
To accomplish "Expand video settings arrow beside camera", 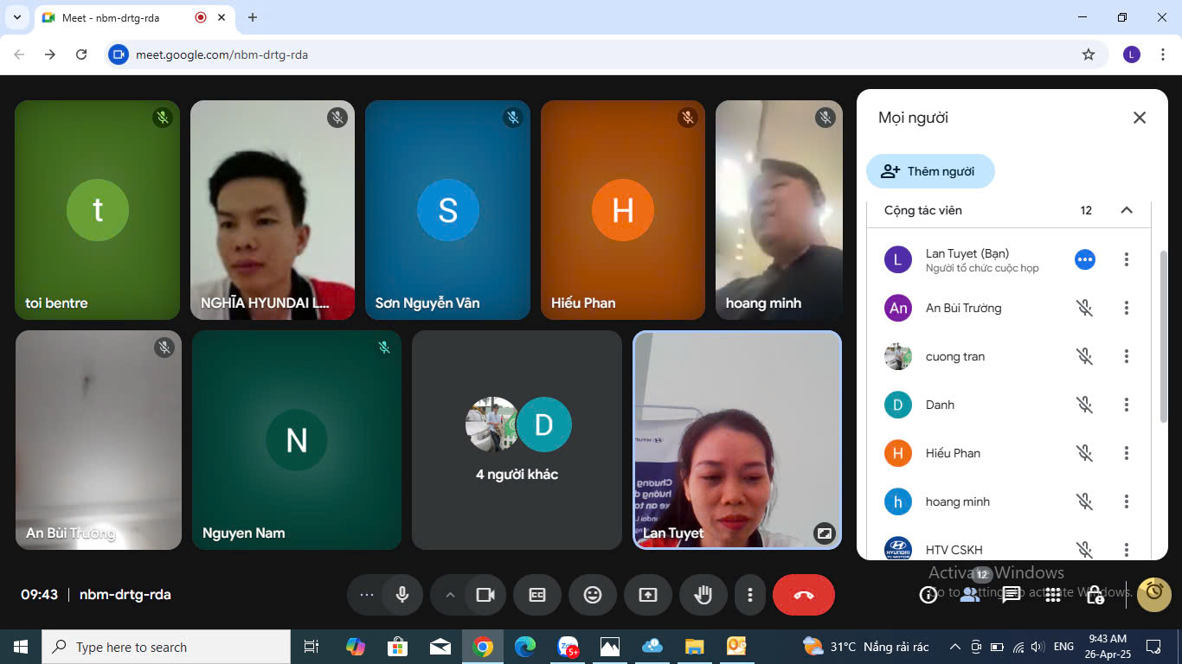I will (x=450, y=595).
